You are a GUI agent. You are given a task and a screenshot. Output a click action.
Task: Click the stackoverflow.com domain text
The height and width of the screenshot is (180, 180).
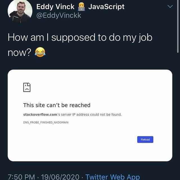40,114
